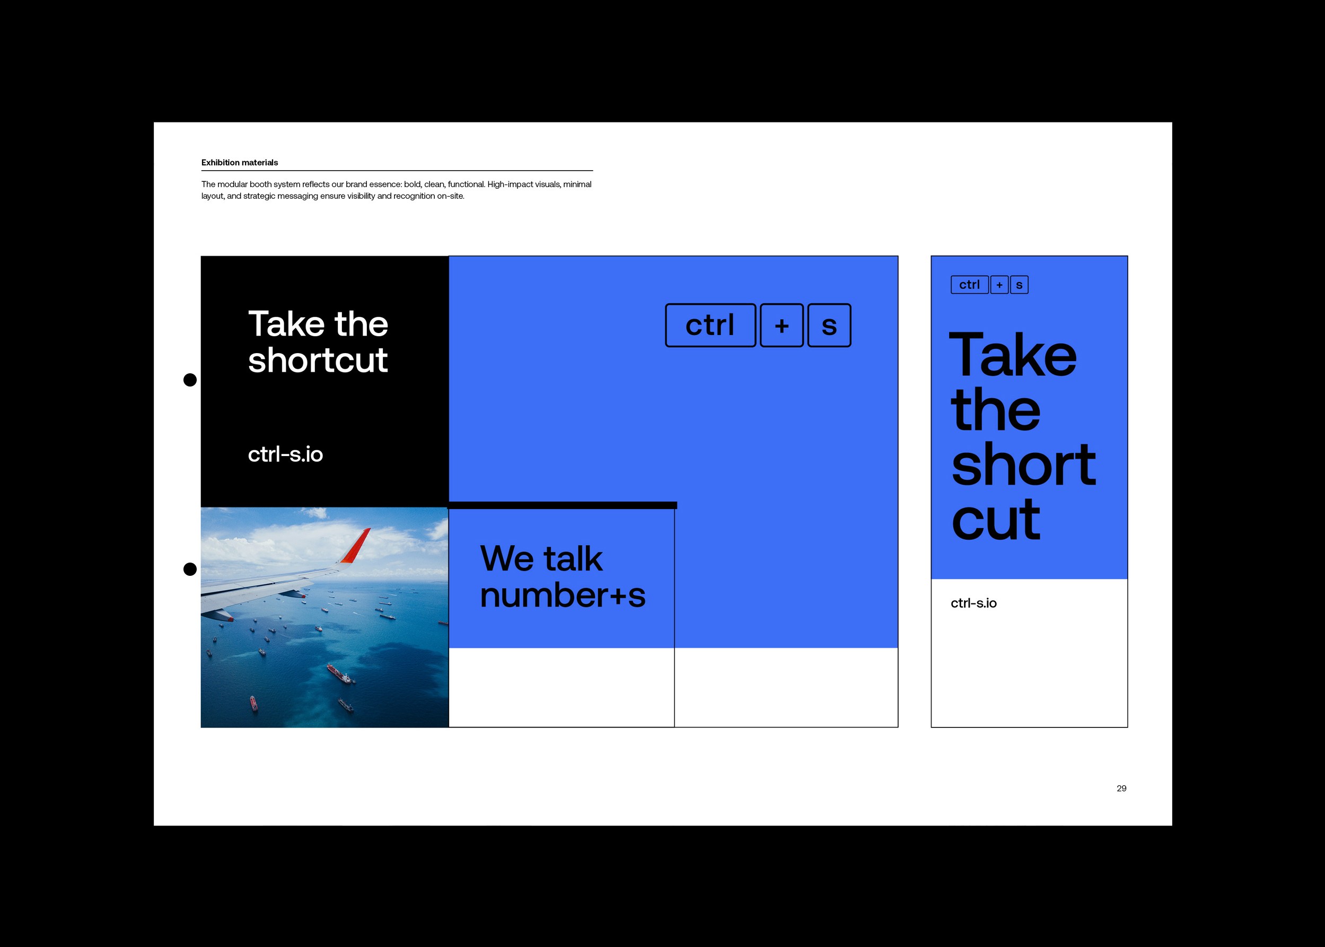This screenshot has height=947, width=1325.
Task: Click the airplane wing ocean photo
Action: tap(324, 617)
